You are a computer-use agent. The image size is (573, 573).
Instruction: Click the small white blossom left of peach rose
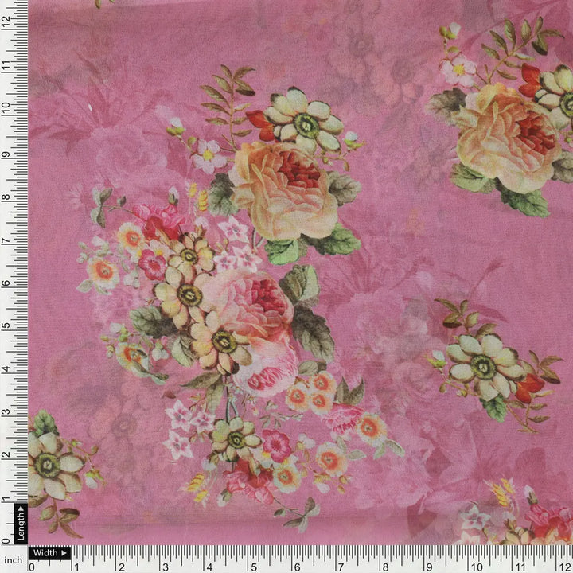pyautogui.click(x=209, y=157)
